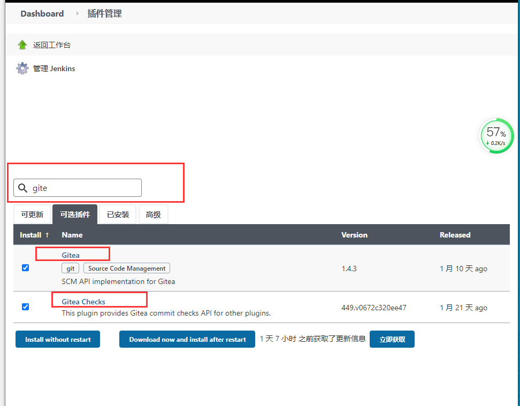Select the 可选插件 tab
The height and width of the screenshot is (406, 520).
74,214
